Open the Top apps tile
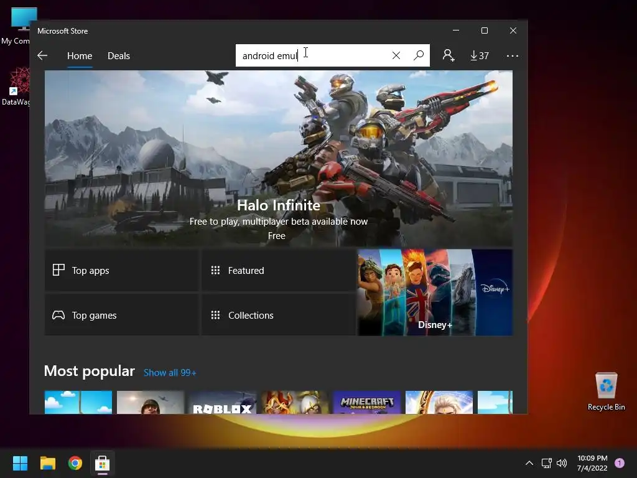 tap(122, 270)
